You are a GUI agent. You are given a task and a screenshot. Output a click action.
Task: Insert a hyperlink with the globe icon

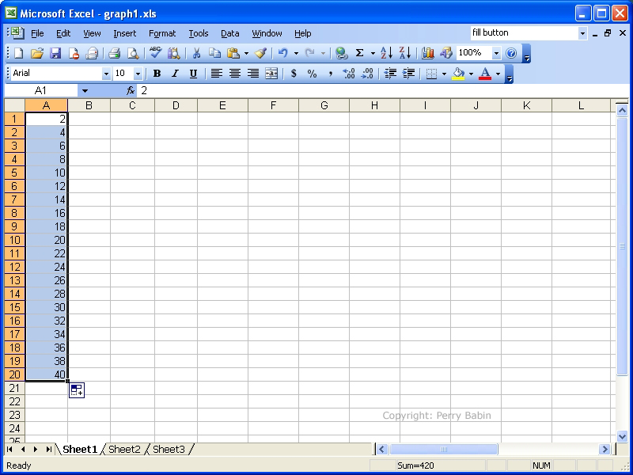(x=342, y=53)
